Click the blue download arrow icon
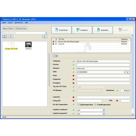Image resolution: width=136 pixels, height=136 pixels. point(45,36)
